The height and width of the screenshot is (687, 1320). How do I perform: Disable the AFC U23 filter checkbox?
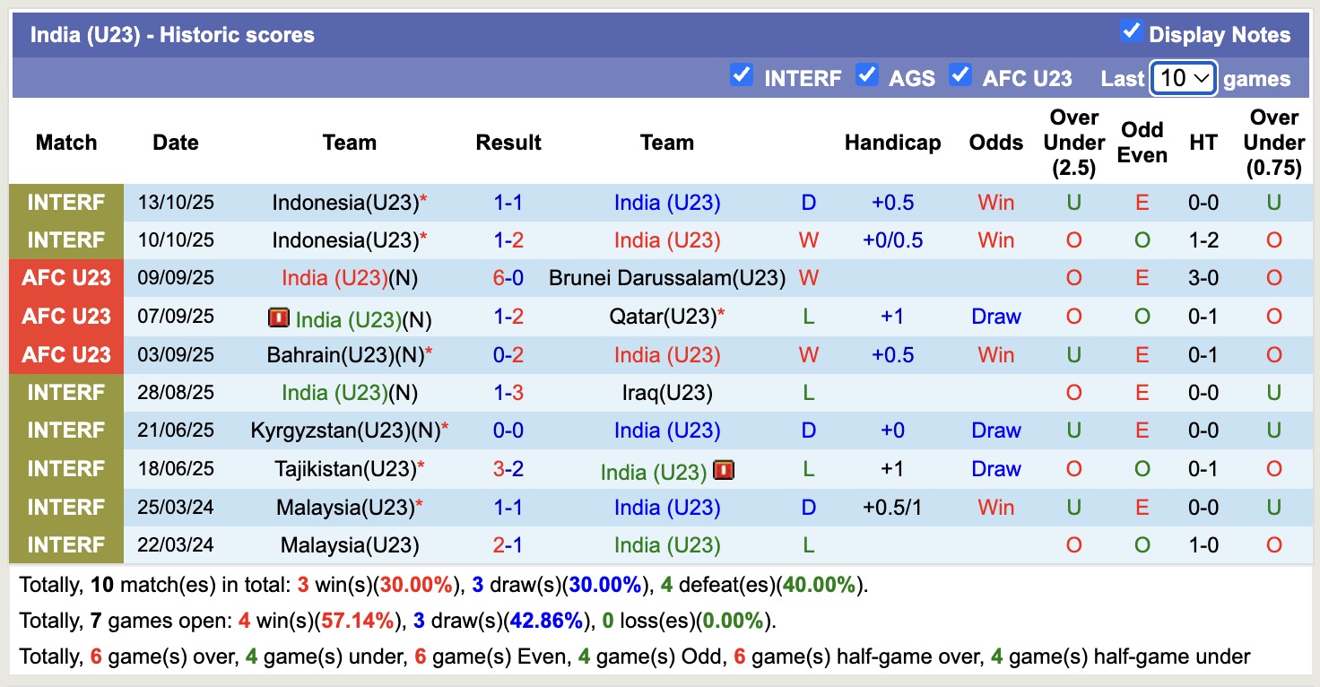(960, 75)
